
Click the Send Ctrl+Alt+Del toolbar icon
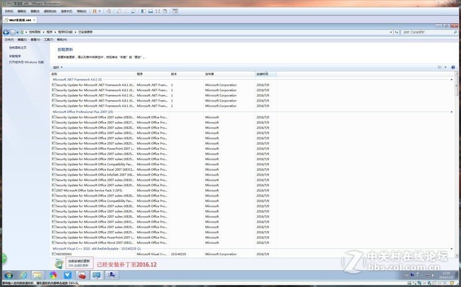coord(109,11)
